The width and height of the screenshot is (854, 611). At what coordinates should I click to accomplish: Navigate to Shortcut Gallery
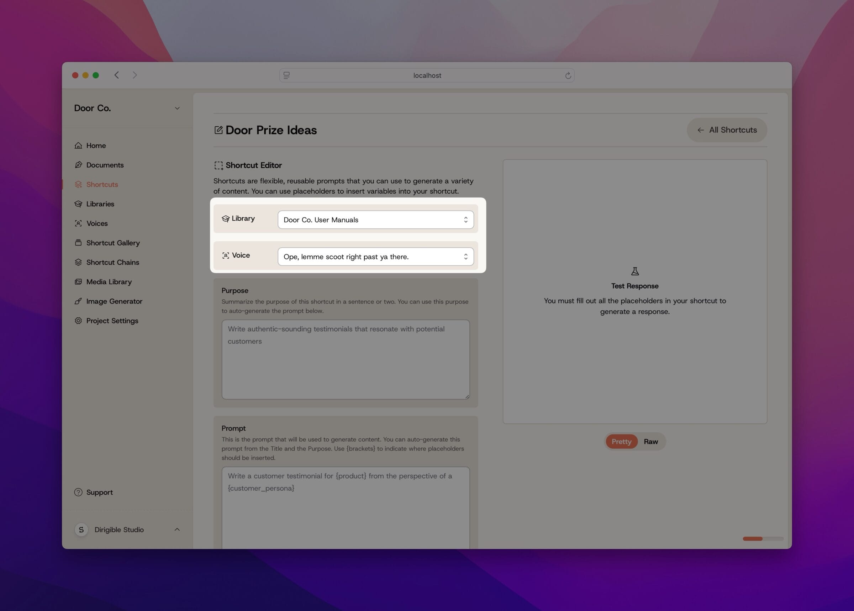(113, 243)
